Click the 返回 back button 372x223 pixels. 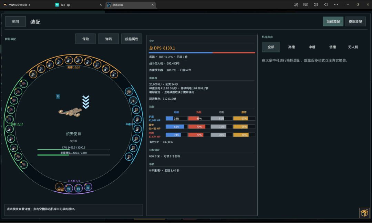(15, 22)
